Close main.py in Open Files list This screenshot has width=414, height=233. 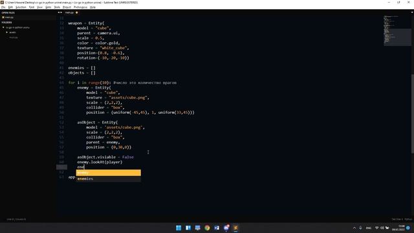point(3,17)
